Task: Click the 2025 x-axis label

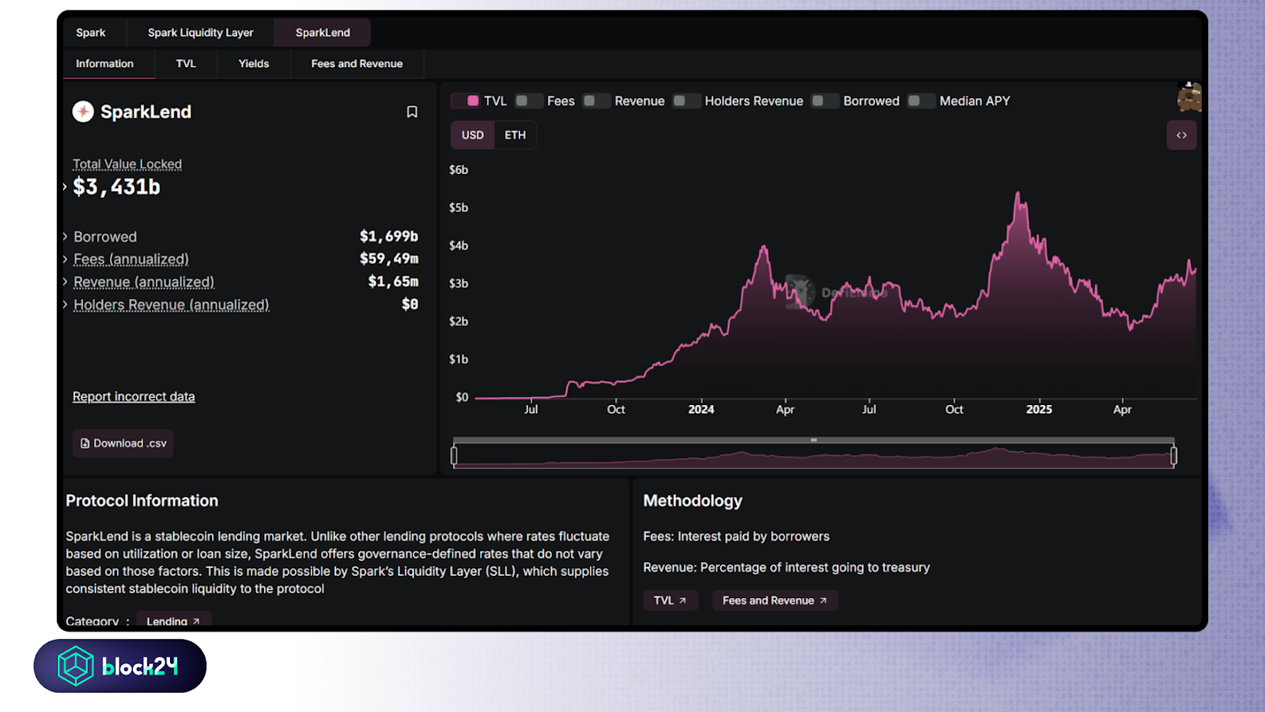Action: [1039, 409]
